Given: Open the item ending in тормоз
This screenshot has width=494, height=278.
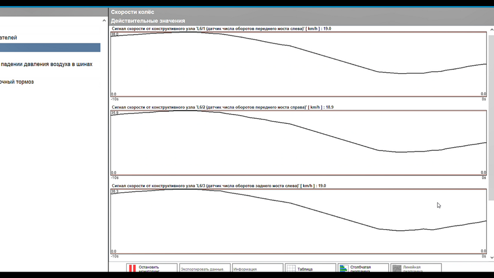Looking at the screenshot, I should (17, 82).
